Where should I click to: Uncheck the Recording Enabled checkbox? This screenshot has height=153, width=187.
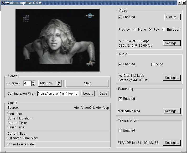coord(120,99)
